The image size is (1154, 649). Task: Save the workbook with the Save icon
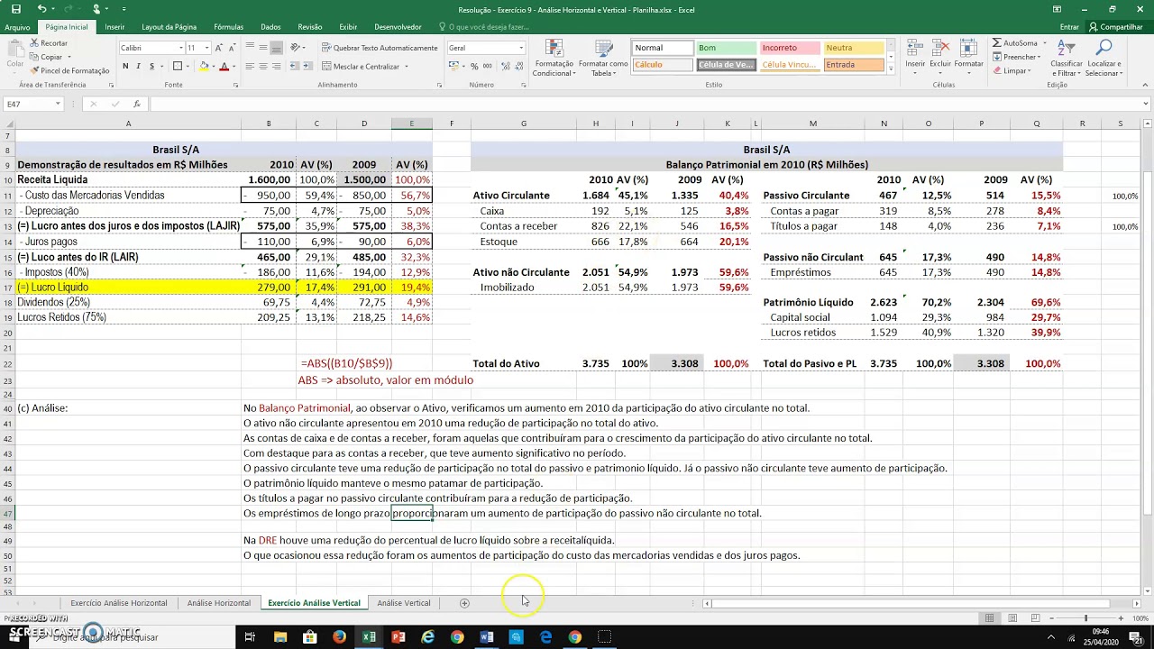click(15, 9)
